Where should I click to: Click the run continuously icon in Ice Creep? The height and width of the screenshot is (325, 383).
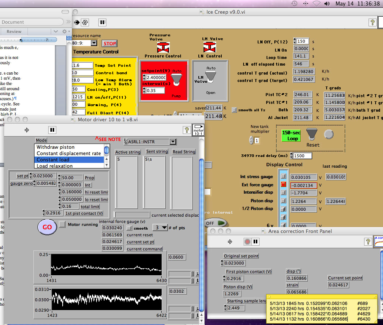85,22
